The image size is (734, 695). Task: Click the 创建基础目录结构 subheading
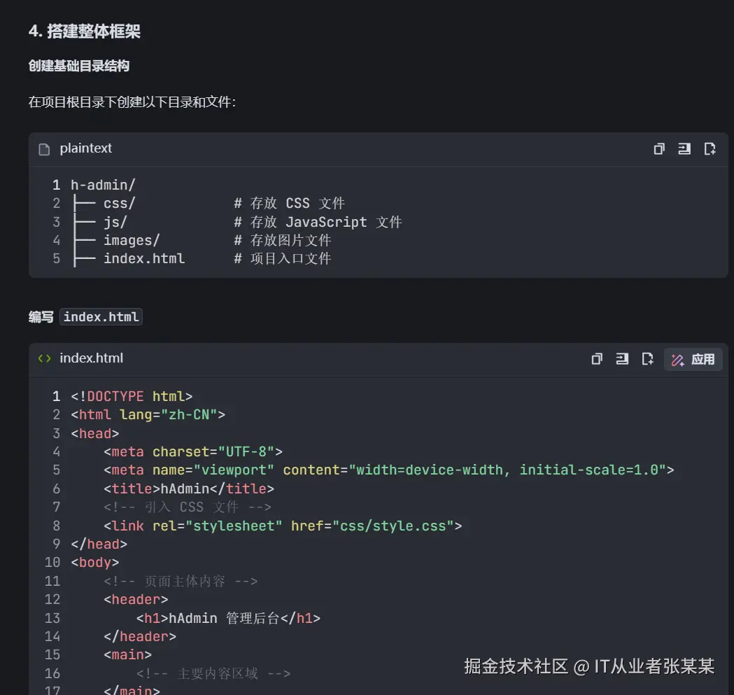coord(79,66)
